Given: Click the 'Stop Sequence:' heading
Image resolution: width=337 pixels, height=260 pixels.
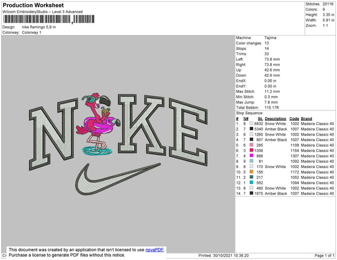Looking at the screenshot, I should click(249, 113).
